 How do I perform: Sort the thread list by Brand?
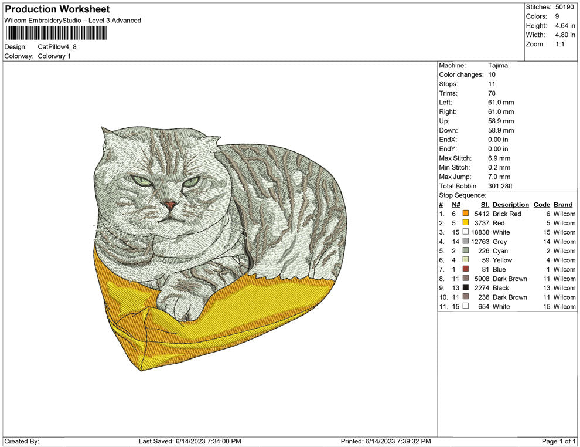click(562, 204)
